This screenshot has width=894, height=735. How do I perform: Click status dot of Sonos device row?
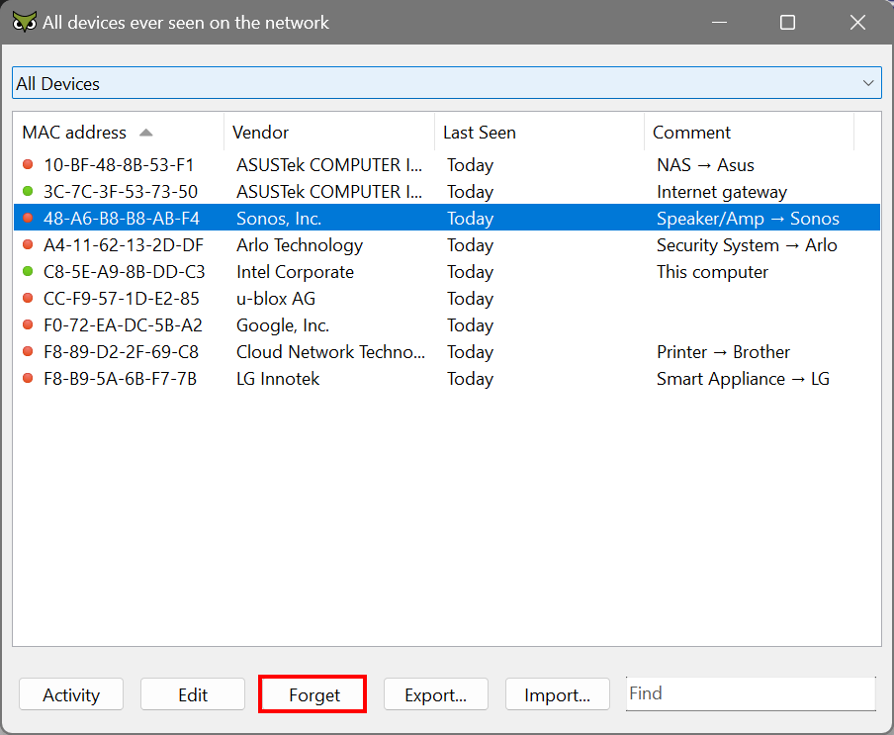click(28, 218)
